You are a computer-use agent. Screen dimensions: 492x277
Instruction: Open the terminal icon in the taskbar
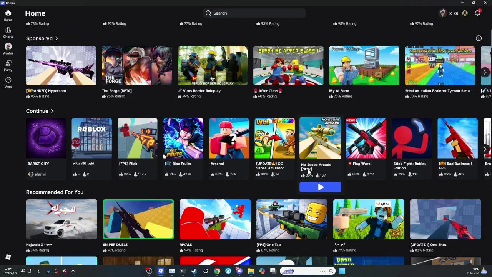(x=183, y=271)
